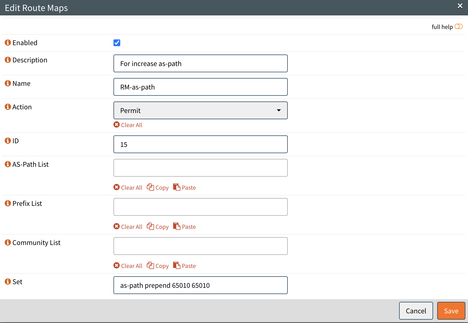Viewport: 468px width, 323px height.
Task: Click Copy text under Prefix List
Action: 162,227
